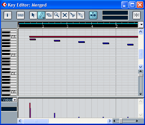Click horizontal zoom out left arrow
The height and width of the screenshot is (125, 145).
tap(114, 121)
